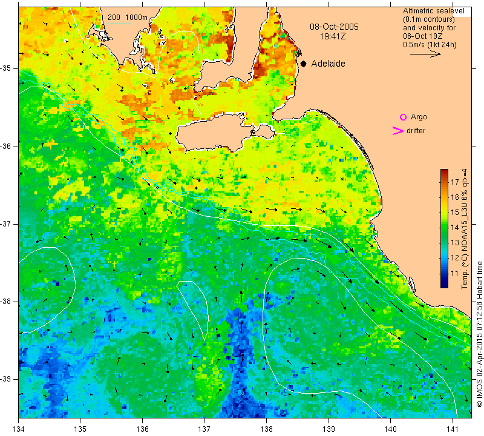Click the IMOS copyright timestamp text
Screen dimensions: 484x436
click(479, 334)
